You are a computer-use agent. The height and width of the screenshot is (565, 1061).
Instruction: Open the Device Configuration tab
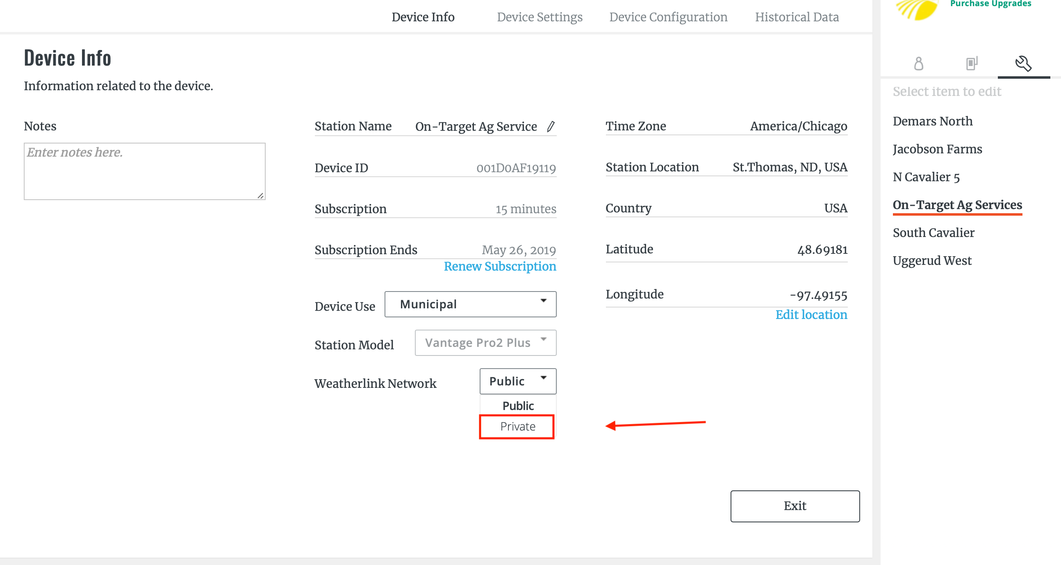668,17
